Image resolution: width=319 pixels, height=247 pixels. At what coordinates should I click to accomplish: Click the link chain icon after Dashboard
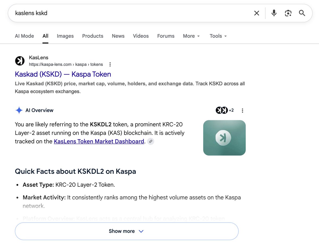pyautogui.click(x=151, y=141)
